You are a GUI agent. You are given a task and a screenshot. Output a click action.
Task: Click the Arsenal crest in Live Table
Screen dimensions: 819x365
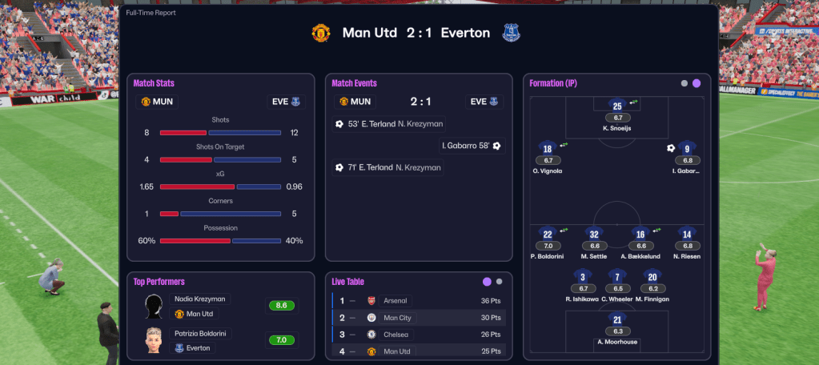tap(371, 300)
